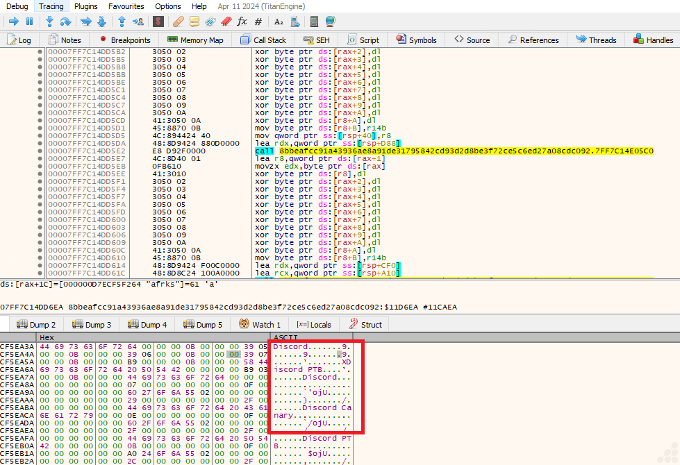Image resolution: width=680 pixels, height=465 pixels.
Task: Select the Dump 3 tab
Action: click(x=92, y=324)
